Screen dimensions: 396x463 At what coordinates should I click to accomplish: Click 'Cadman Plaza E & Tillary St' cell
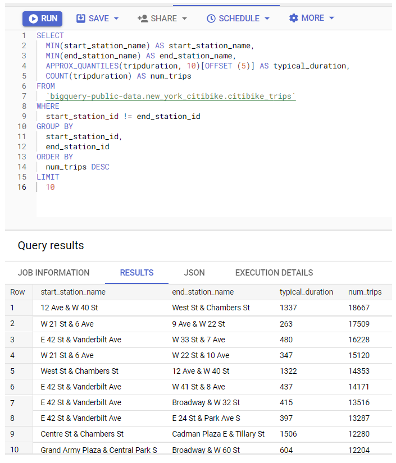click(x=219, y=434)
